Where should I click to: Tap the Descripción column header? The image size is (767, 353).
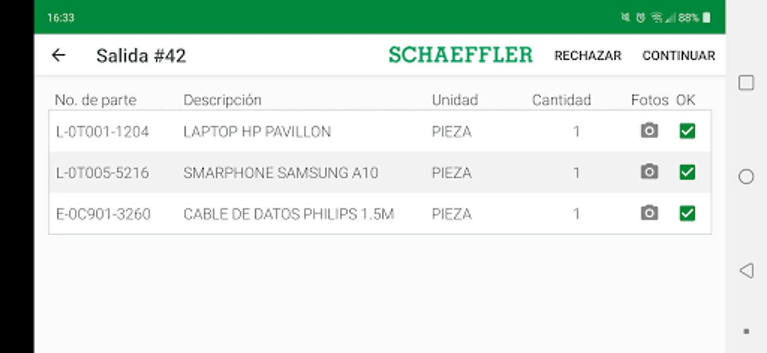(x=222, y=100)
